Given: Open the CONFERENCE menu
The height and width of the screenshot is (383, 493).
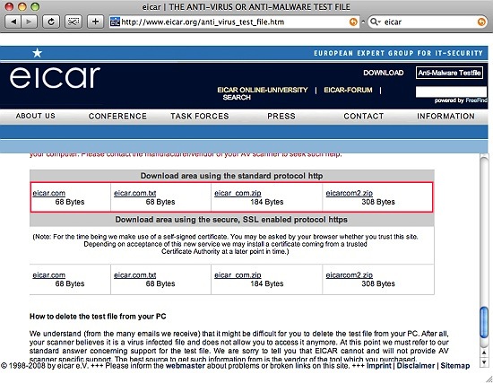Looking at the screenshot, I should coord(117,116).
